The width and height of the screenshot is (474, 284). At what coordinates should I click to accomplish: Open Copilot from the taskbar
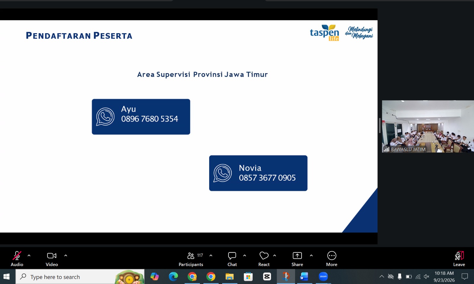point(155,277)
